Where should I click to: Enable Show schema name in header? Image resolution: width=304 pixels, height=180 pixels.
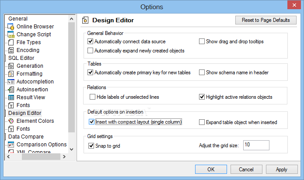[202, 73]
